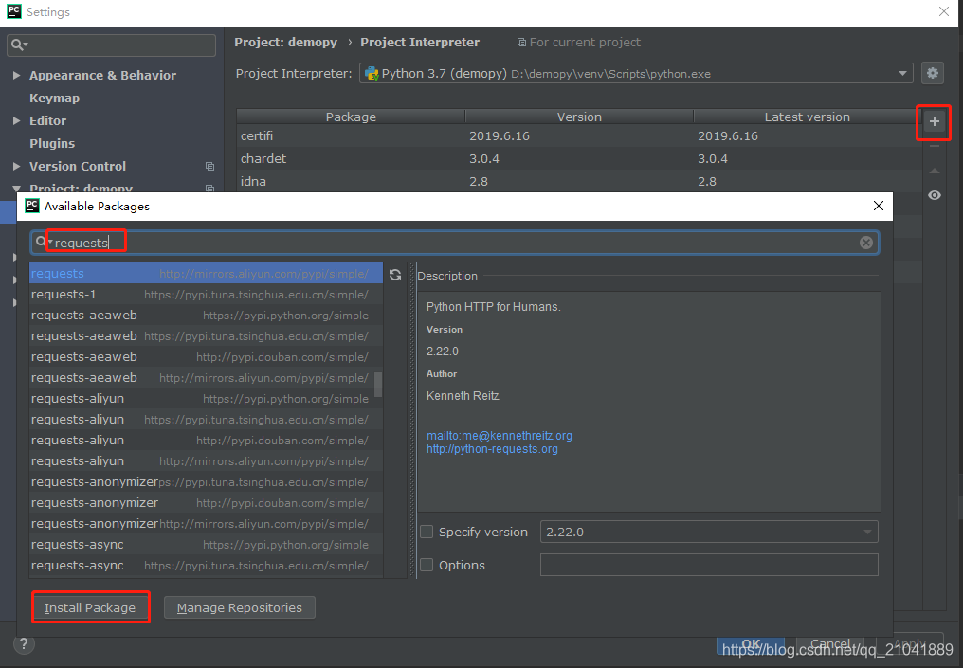Click the Project: demopy breadcrumb
963x668 pixels.
[285, 42]
